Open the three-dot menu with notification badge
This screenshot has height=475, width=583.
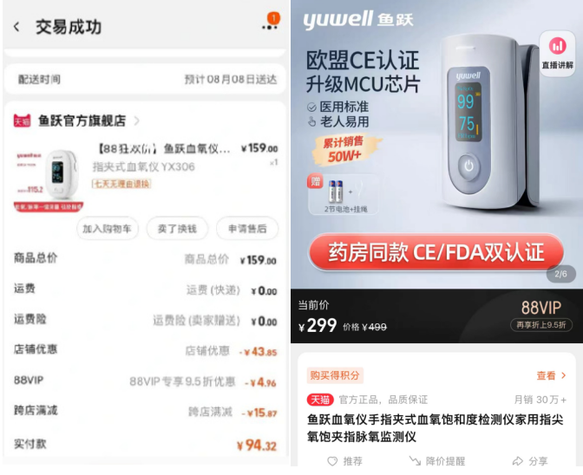(271, 26)
